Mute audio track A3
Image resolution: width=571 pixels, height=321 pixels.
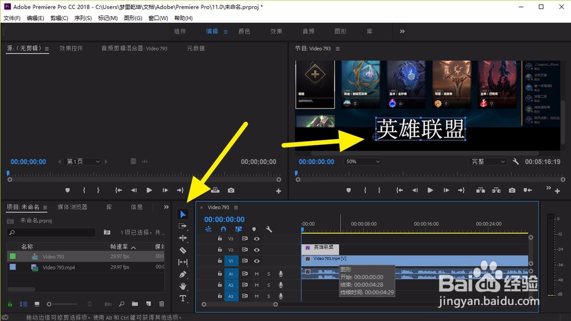257,296
